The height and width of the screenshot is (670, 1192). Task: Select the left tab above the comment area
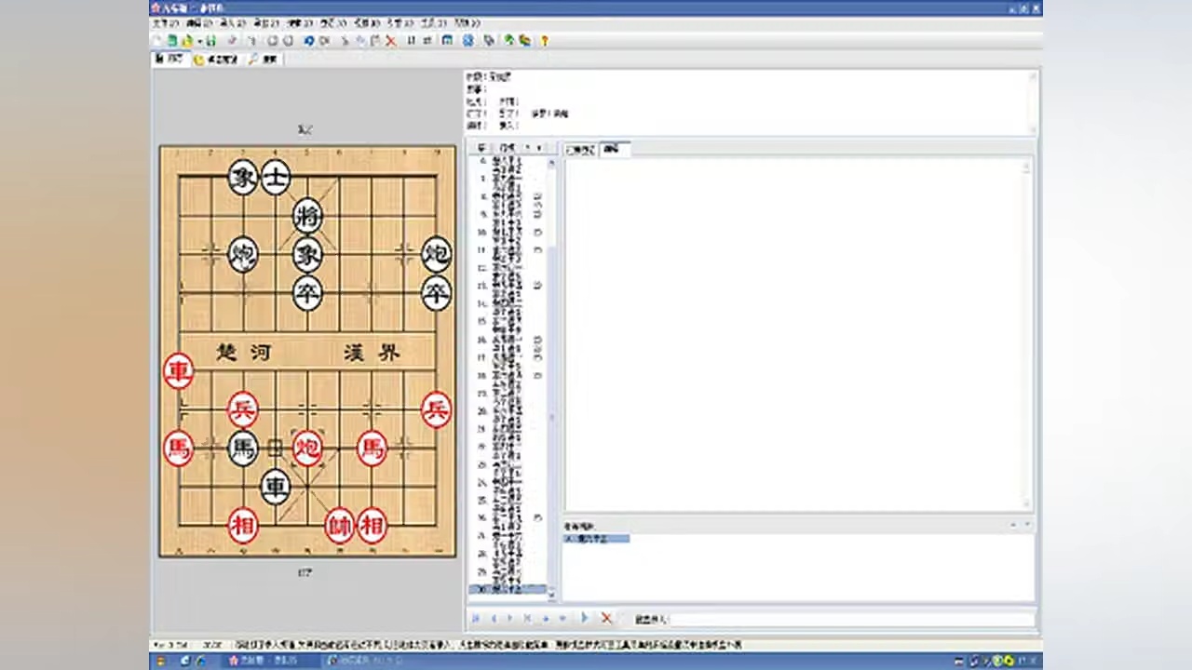click(581, 149)
